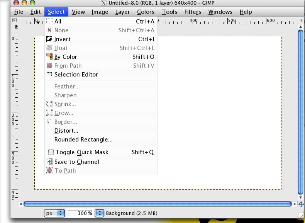Open the Image menu

point(100,12)
